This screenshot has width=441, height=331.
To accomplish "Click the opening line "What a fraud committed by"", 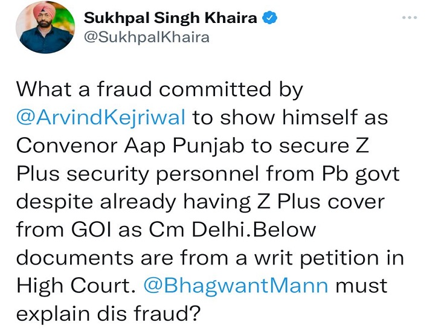I will click(x=159, y=90).
